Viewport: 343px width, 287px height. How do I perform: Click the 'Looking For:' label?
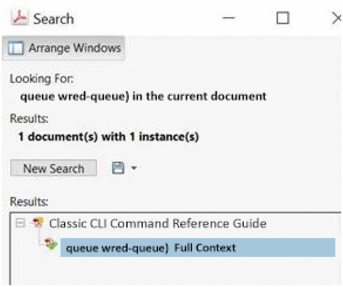tap(42, 79)
